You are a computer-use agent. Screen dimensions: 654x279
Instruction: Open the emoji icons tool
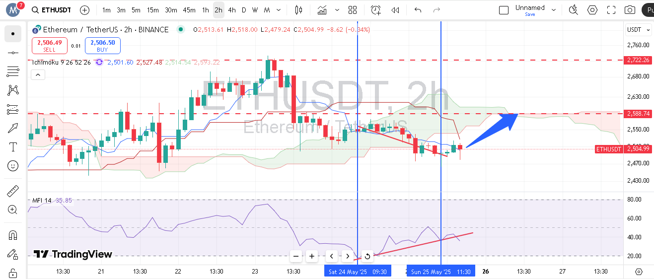click(x=13, y=166)
